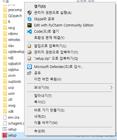Expand the 보내기(N) submenu arrow

111,88
